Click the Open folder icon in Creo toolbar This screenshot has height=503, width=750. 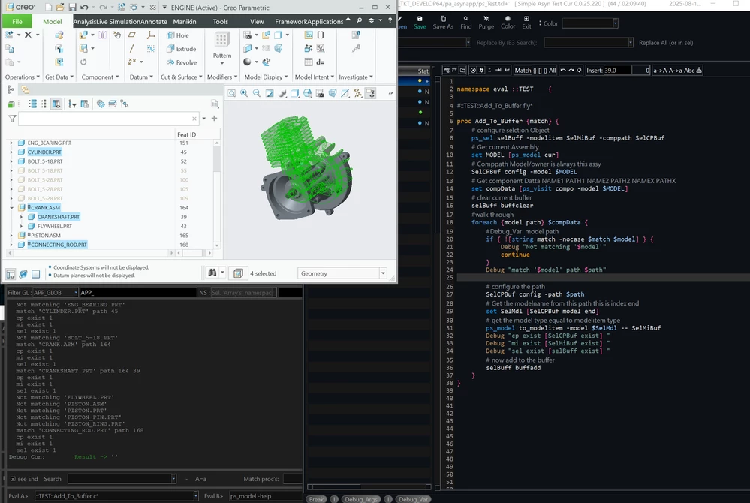(60, 8)
